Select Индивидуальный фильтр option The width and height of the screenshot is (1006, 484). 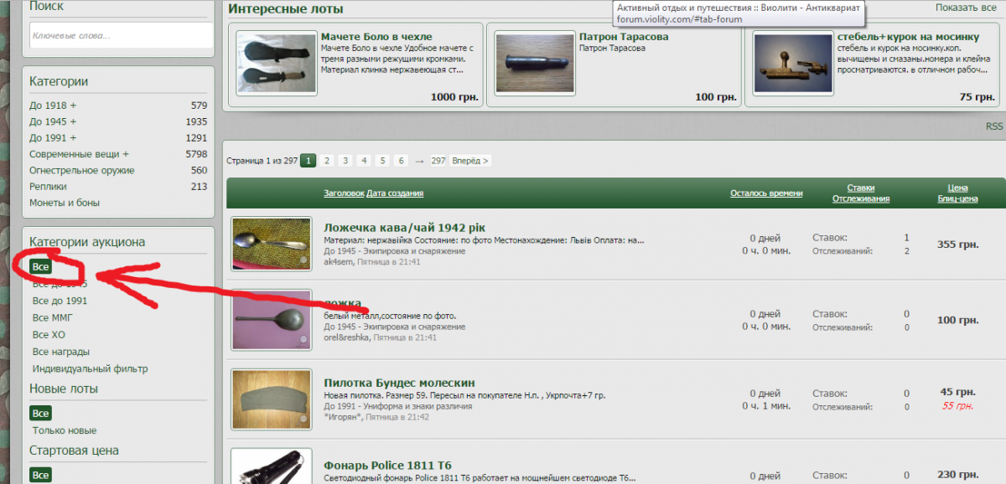(x=90, y=368)
